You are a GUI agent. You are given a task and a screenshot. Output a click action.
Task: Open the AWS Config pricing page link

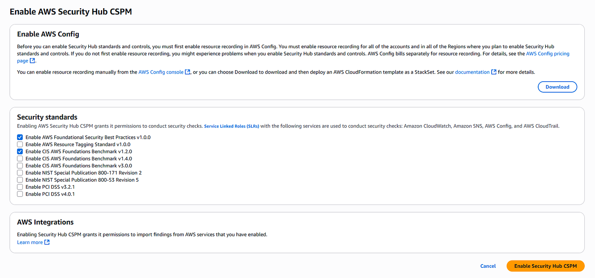[548, 54]
